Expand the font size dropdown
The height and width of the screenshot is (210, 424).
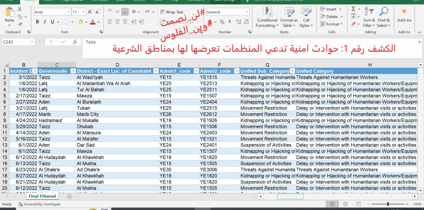pos(84,12)
